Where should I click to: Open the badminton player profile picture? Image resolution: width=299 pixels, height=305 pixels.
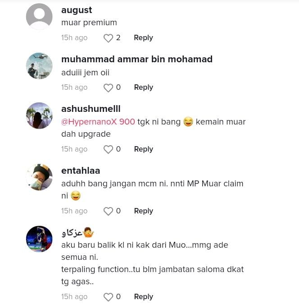click(x=39, y=239)
